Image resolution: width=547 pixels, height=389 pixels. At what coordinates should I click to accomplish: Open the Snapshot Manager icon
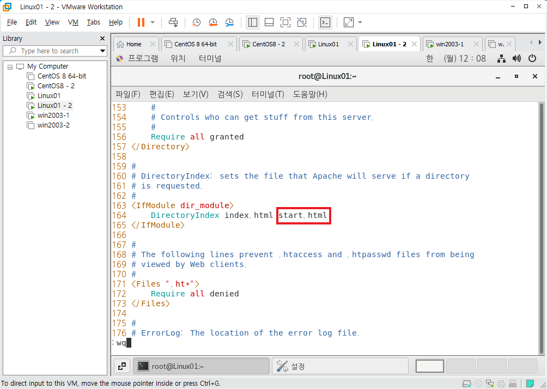[229, 22]
